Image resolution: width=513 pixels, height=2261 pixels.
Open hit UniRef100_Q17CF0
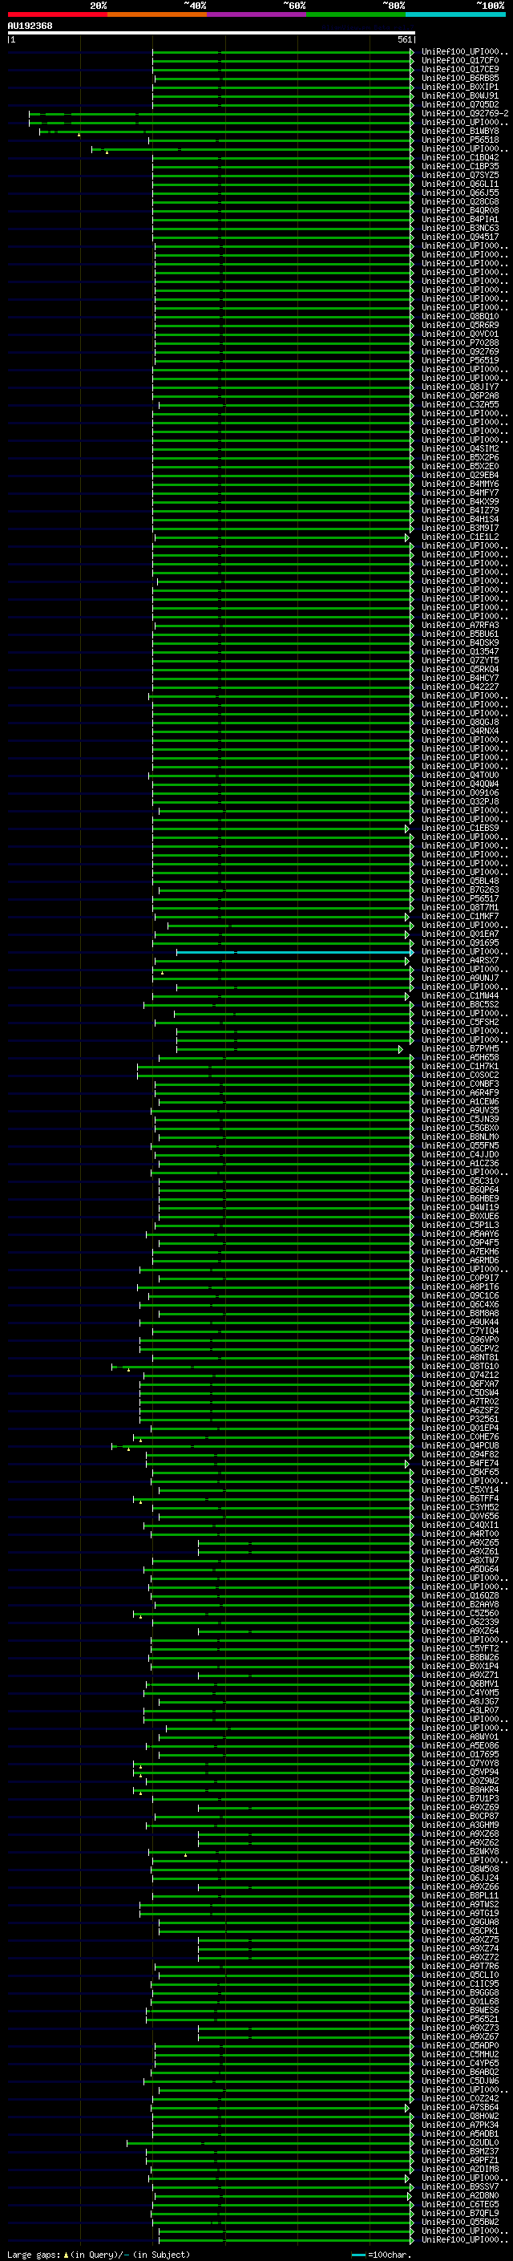460,61
